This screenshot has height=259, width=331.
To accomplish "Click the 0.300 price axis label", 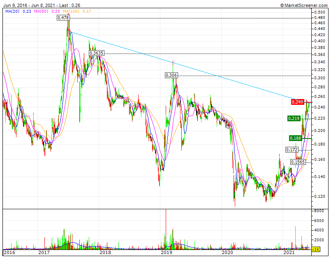I will 319,78.
